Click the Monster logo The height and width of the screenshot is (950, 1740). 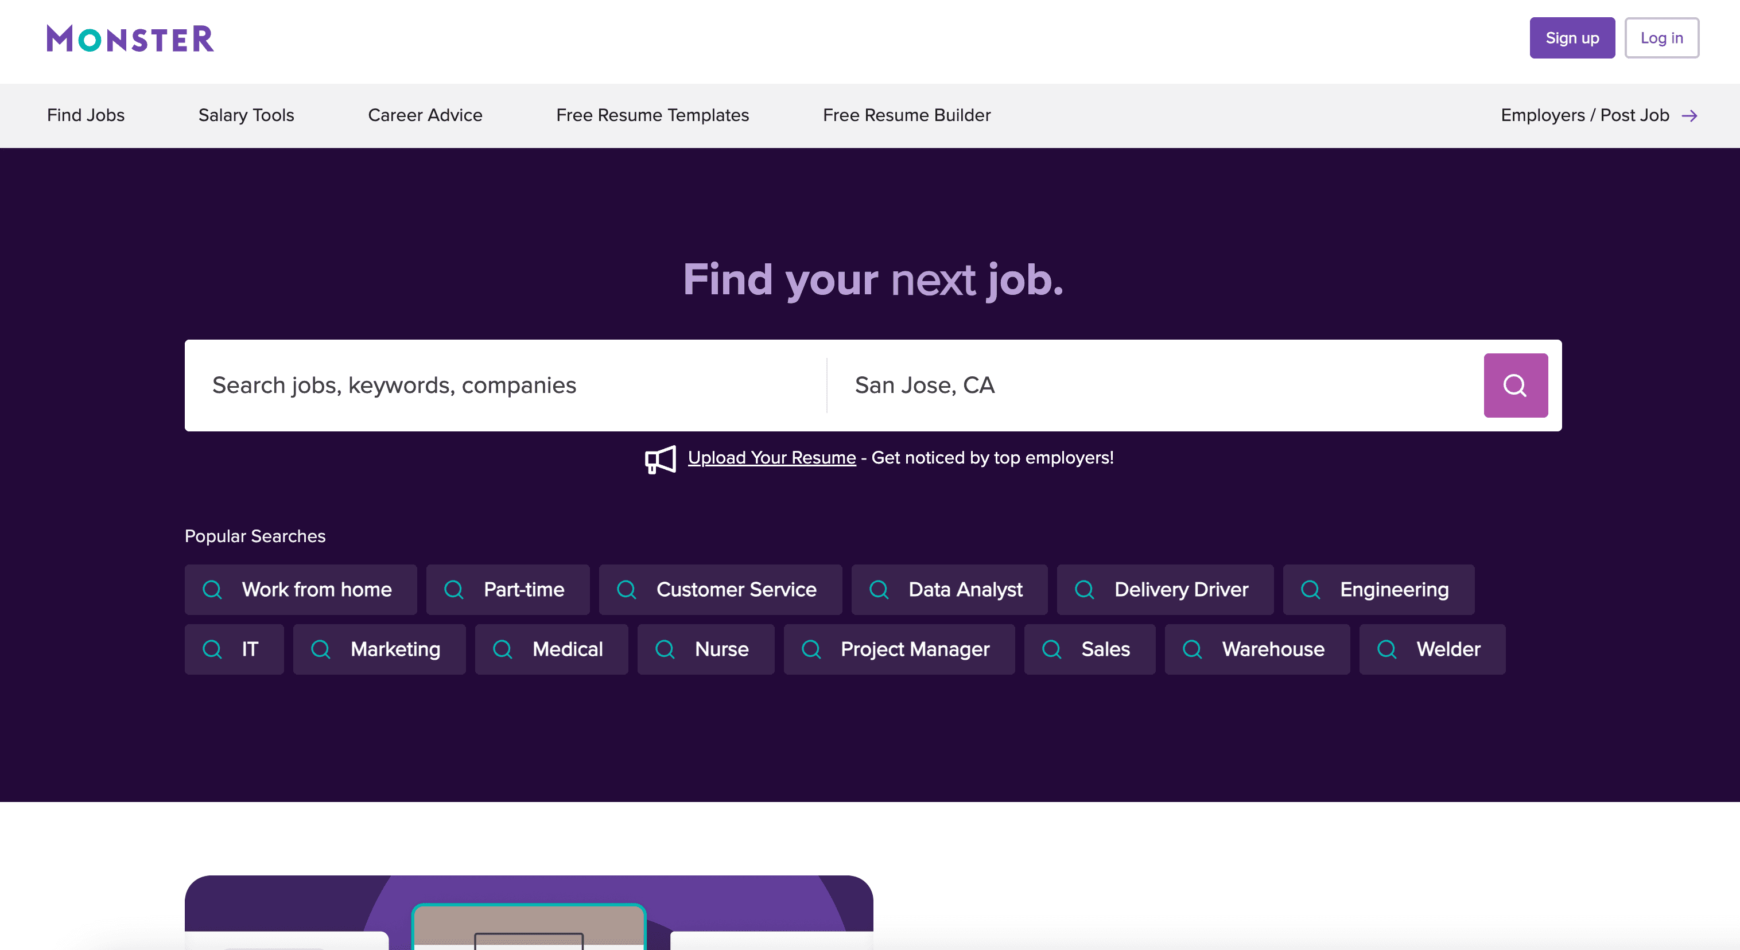tap(129, 38)
